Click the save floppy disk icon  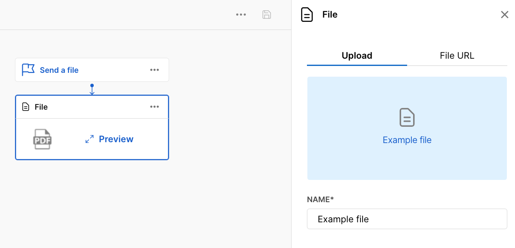click(267, 15)
